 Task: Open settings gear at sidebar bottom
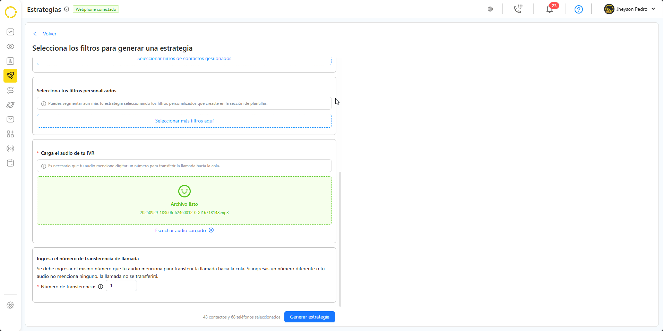[10, 305]
